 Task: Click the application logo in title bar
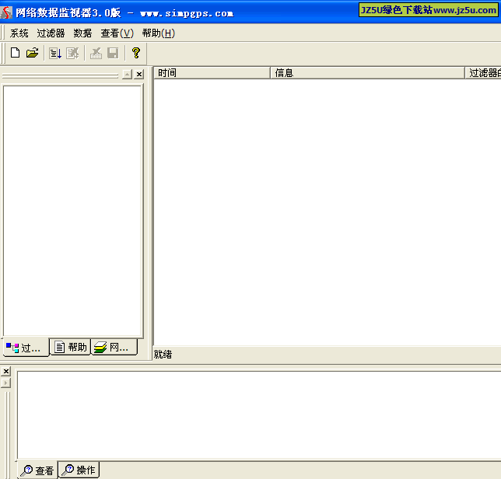pyautogui.click(x=7, y=12)
